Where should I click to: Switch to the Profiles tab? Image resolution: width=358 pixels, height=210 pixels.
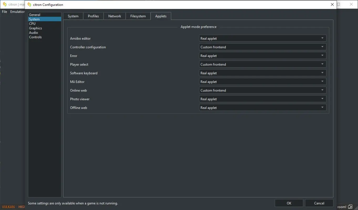(93, 16)
